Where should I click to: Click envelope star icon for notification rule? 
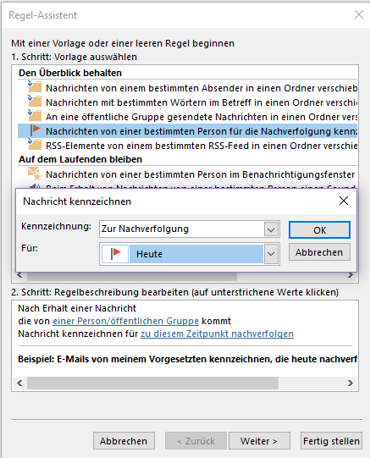(x=34, y=174)
